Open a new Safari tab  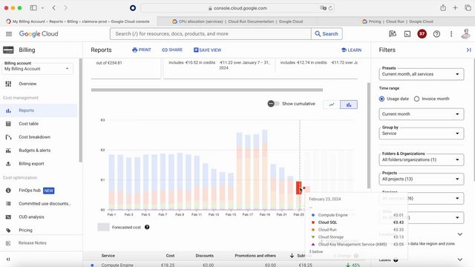(x=455, y=8)
